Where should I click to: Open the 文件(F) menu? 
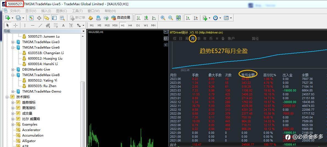pos(15,11)
